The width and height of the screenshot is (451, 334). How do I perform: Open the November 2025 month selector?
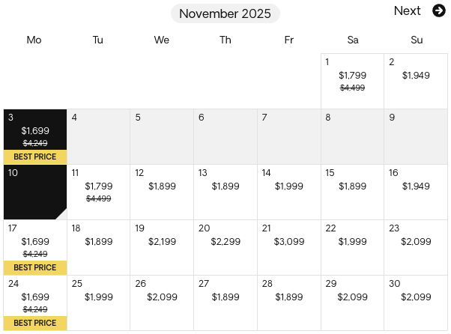225,13
